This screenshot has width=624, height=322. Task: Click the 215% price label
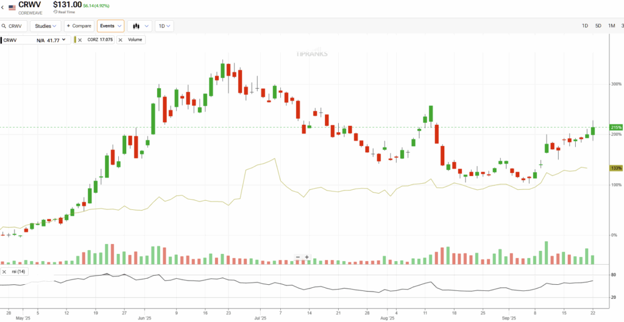616,127
